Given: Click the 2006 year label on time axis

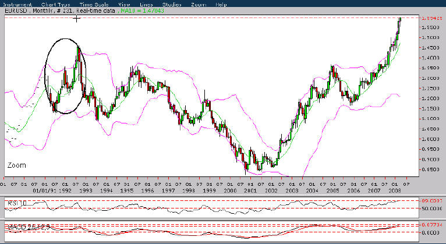Looking at the screenshot, I should pyautogui.click(x=353, y=190).
